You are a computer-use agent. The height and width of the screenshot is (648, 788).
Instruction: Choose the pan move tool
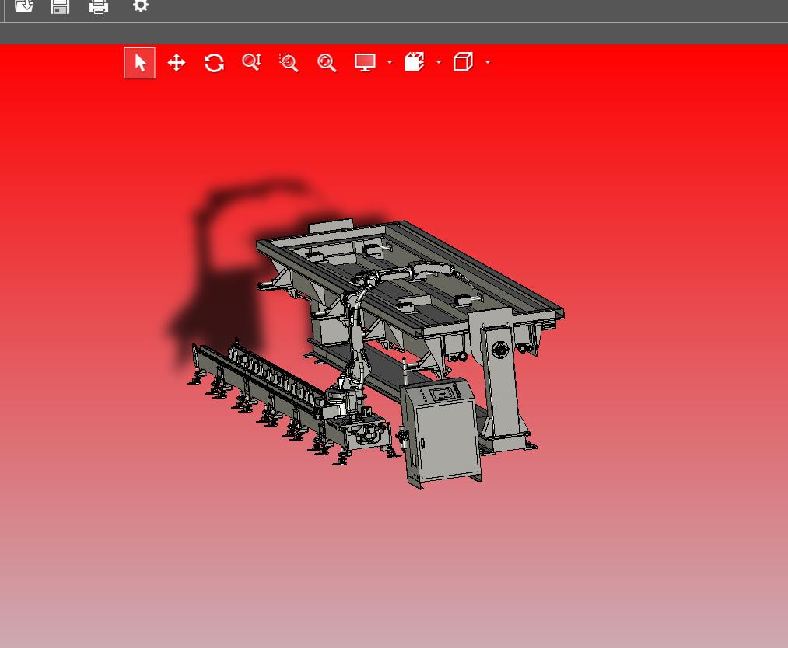[177, 63]
